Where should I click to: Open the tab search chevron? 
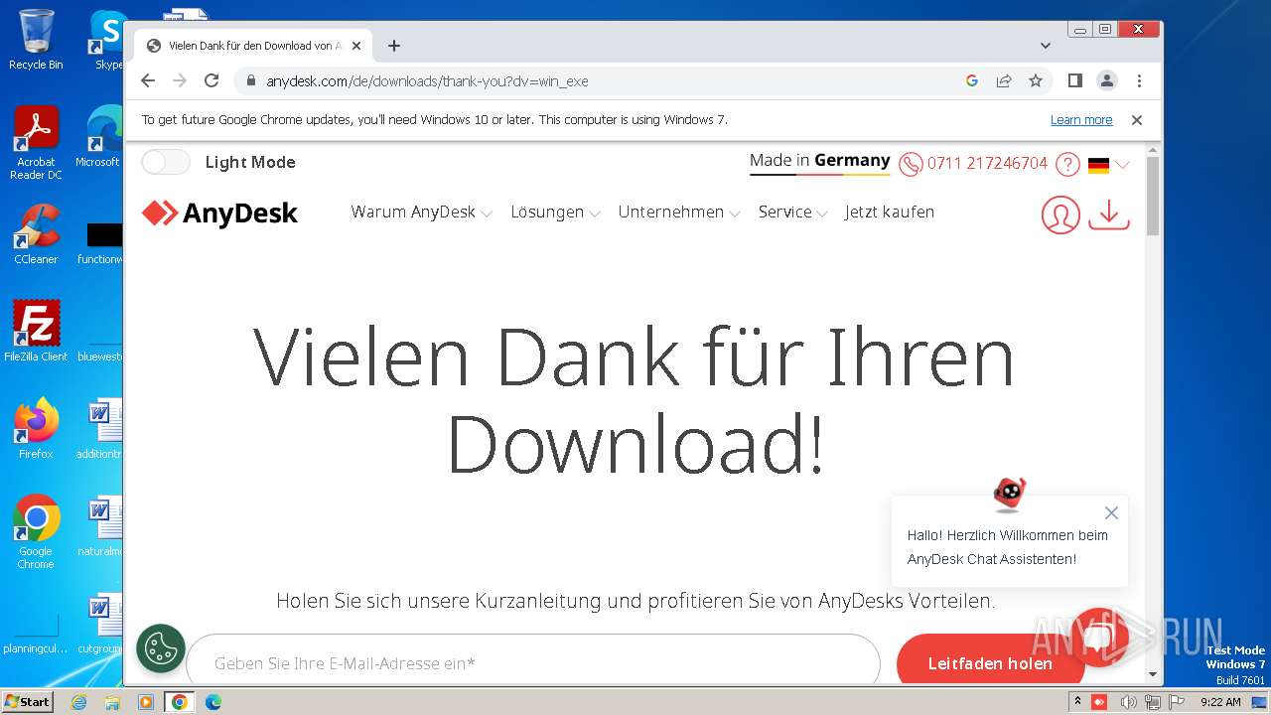[1046, 46]
